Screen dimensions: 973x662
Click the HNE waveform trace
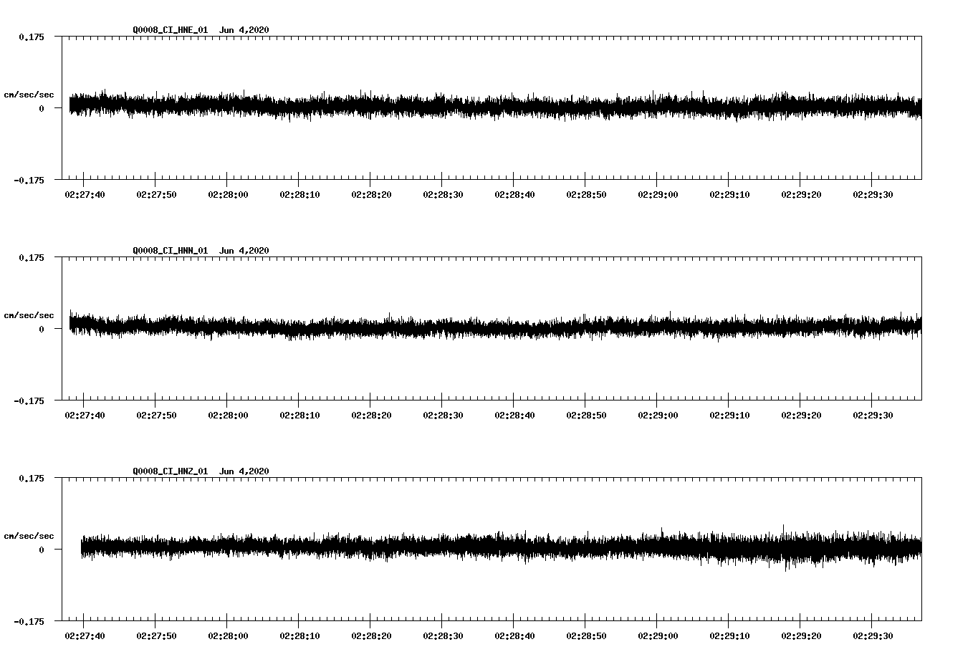point(495,106)
